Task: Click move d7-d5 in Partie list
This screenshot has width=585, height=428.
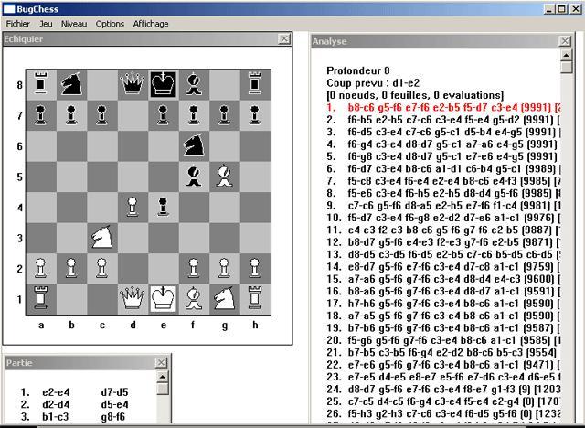Action: pyautogui.click(x=114, y=392)
